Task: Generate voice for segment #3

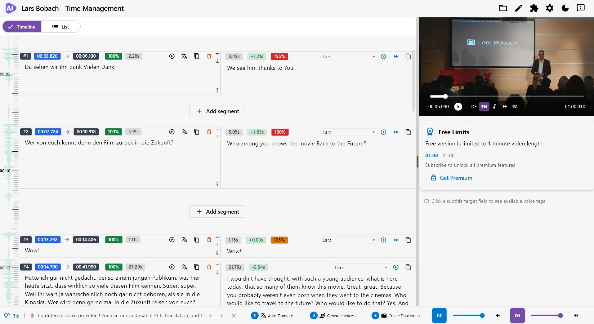Action: tap(383, 240)
